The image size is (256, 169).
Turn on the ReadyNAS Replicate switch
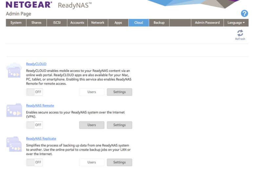34,162
